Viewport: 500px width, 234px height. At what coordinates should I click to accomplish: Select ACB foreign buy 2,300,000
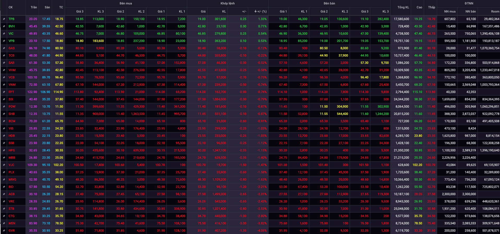coord(449,194)
